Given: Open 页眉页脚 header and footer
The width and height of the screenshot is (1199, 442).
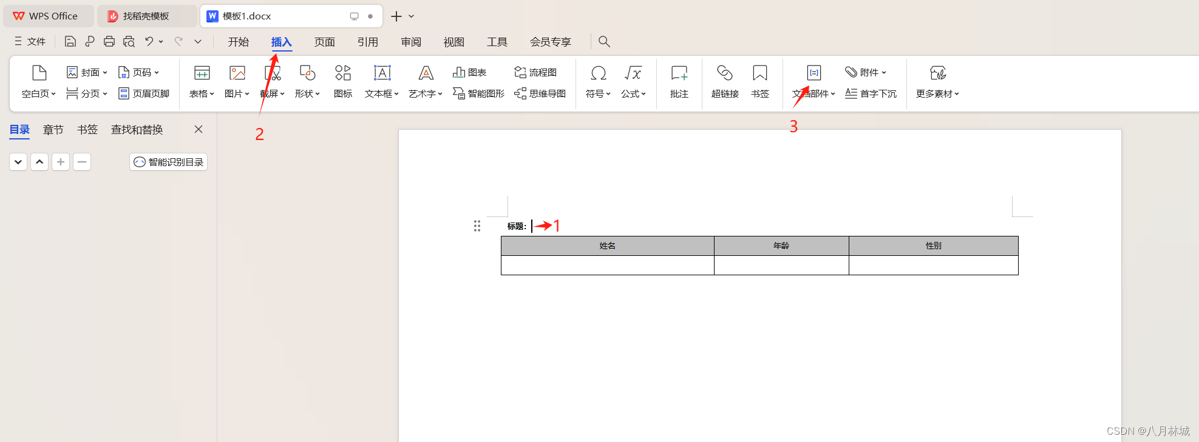Looking at the screenshot, I should point(144,93).
